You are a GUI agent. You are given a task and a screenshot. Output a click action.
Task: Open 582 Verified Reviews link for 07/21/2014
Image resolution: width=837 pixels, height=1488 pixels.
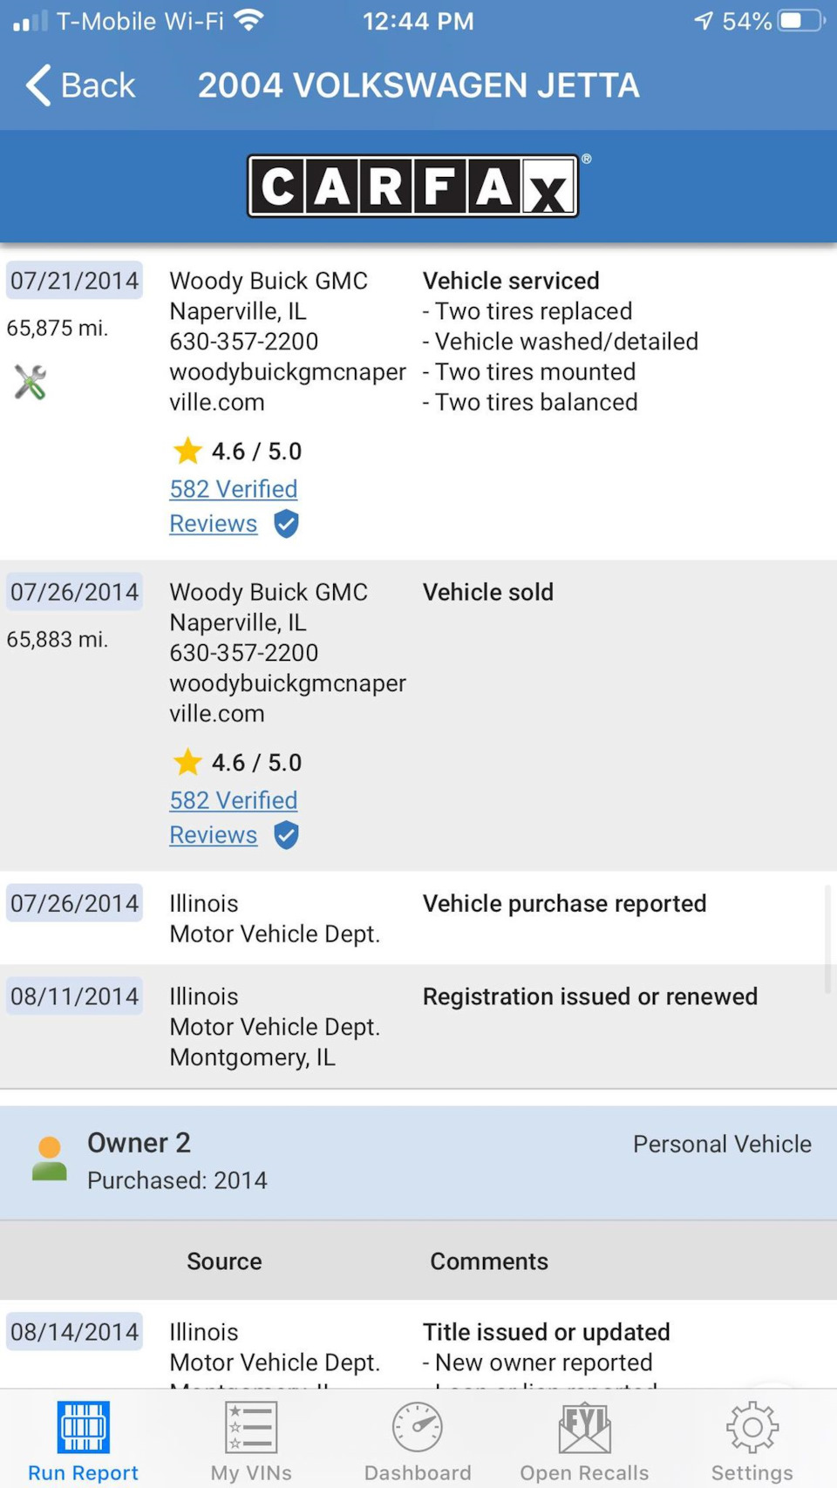point(233,490)
